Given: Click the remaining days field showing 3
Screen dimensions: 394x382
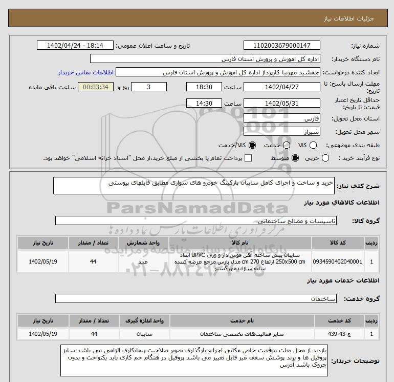Looking at the screenshot, I should (x=149, y=87).
